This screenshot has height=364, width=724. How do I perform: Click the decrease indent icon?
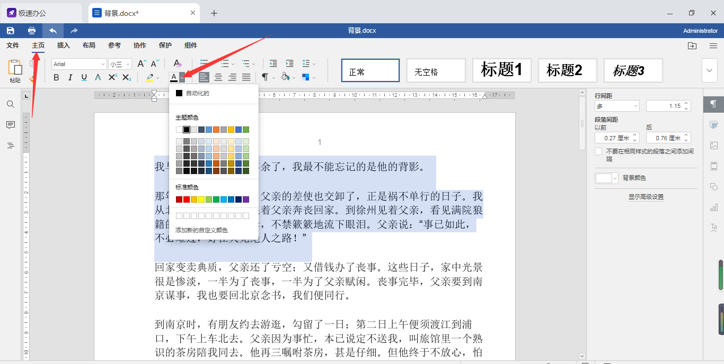pyautogui.click(x=273, y=63)
